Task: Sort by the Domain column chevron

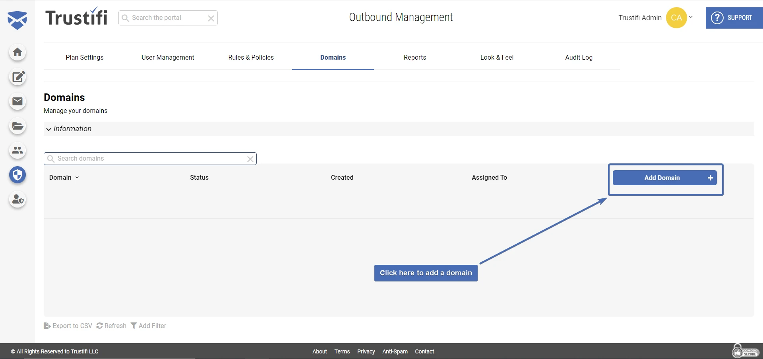Action: [77, 178]
